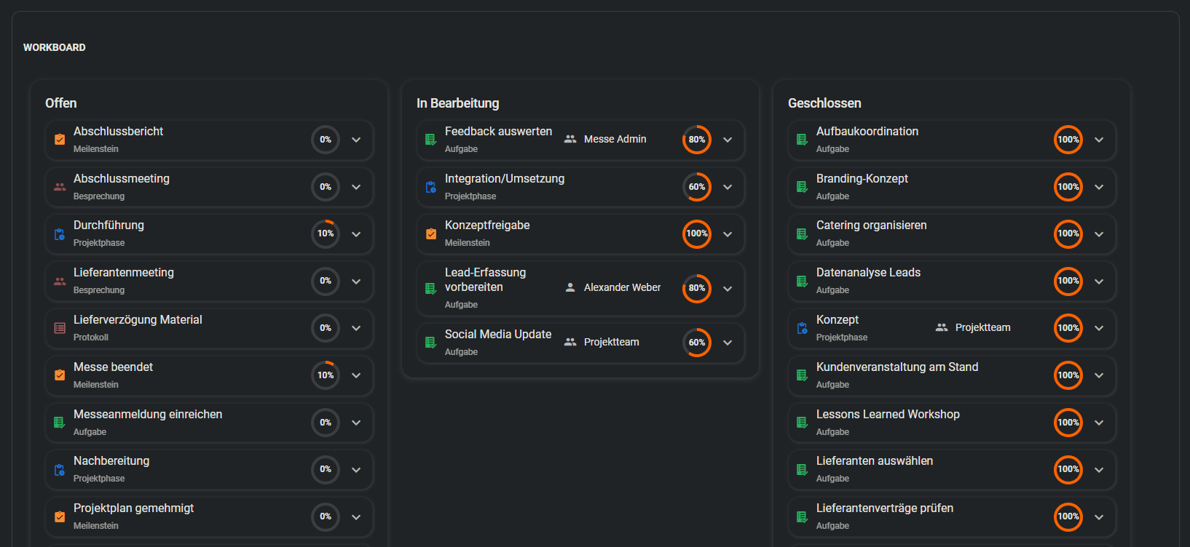The image size is (1190, 547).
Task: Click the Durchführung project phase icon
Action: click(x=60, y=234)
